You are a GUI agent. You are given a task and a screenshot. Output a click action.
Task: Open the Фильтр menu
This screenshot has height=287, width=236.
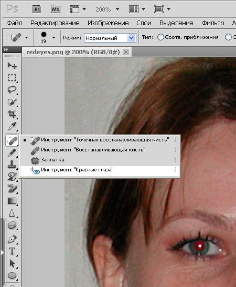(213, 23)
